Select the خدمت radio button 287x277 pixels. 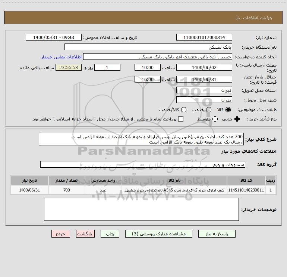tap(209, 110)
